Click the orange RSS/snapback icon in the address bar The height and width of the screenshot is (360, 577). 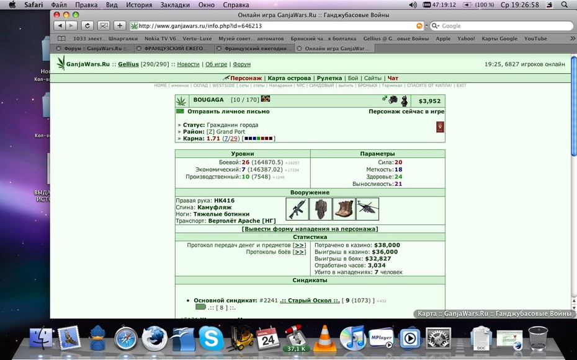(419, 26)
